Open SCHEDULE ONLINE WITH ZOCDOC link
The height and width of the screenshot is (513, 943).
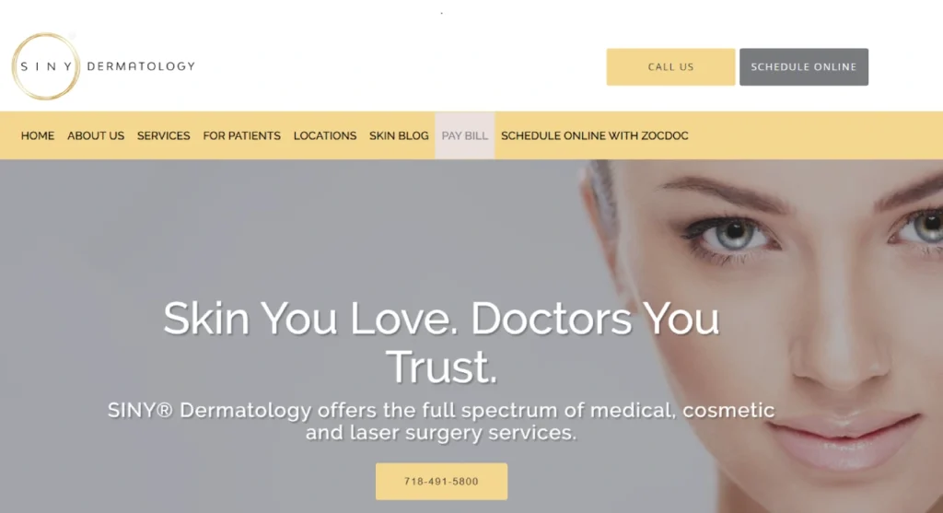point(595,136)
